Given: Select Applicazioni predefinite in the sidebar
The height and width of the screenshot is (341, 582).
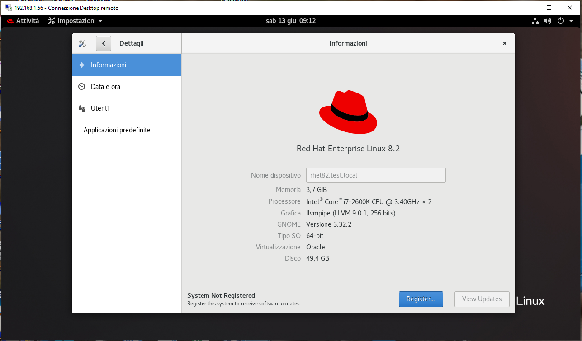Looking at the screenshot, I should (117, 130).
